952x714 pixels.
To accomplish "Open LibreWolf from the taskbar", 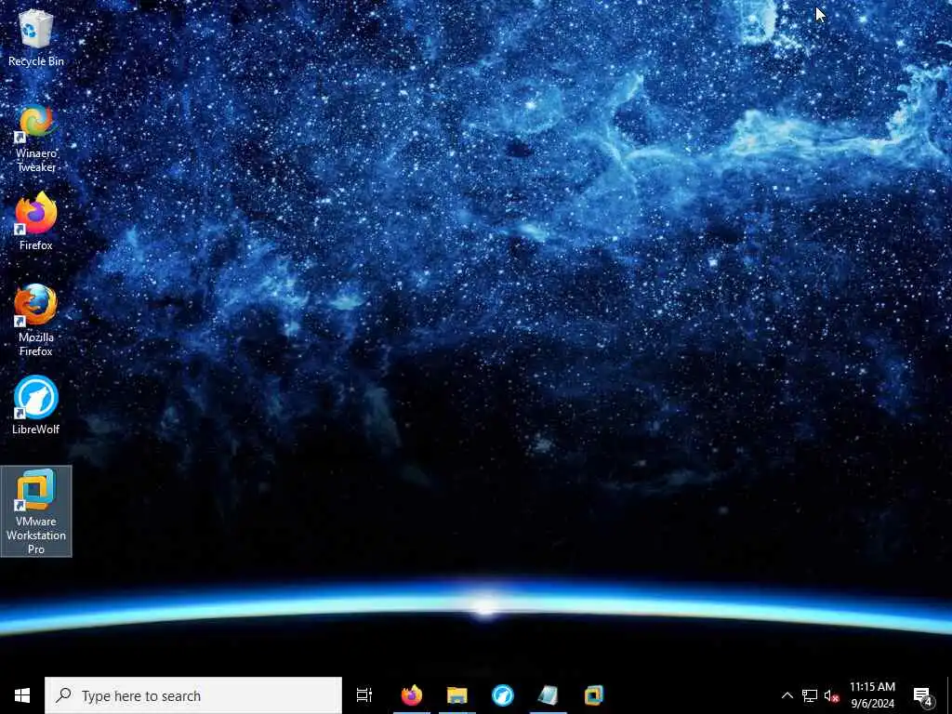I will click(503, 695).
